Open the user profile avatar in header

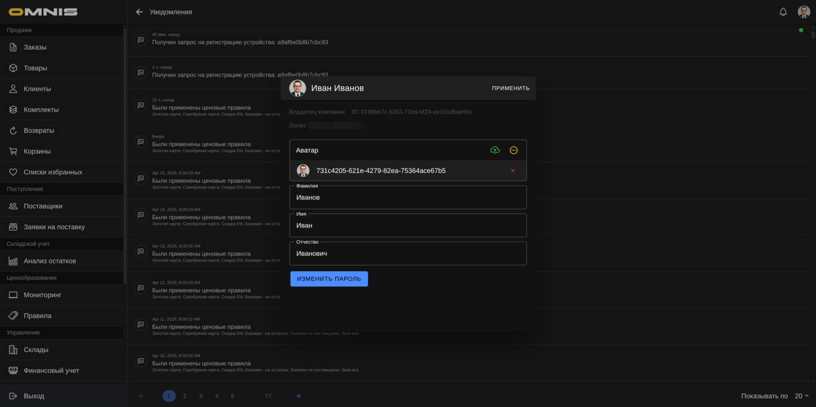tap(804, 12)
